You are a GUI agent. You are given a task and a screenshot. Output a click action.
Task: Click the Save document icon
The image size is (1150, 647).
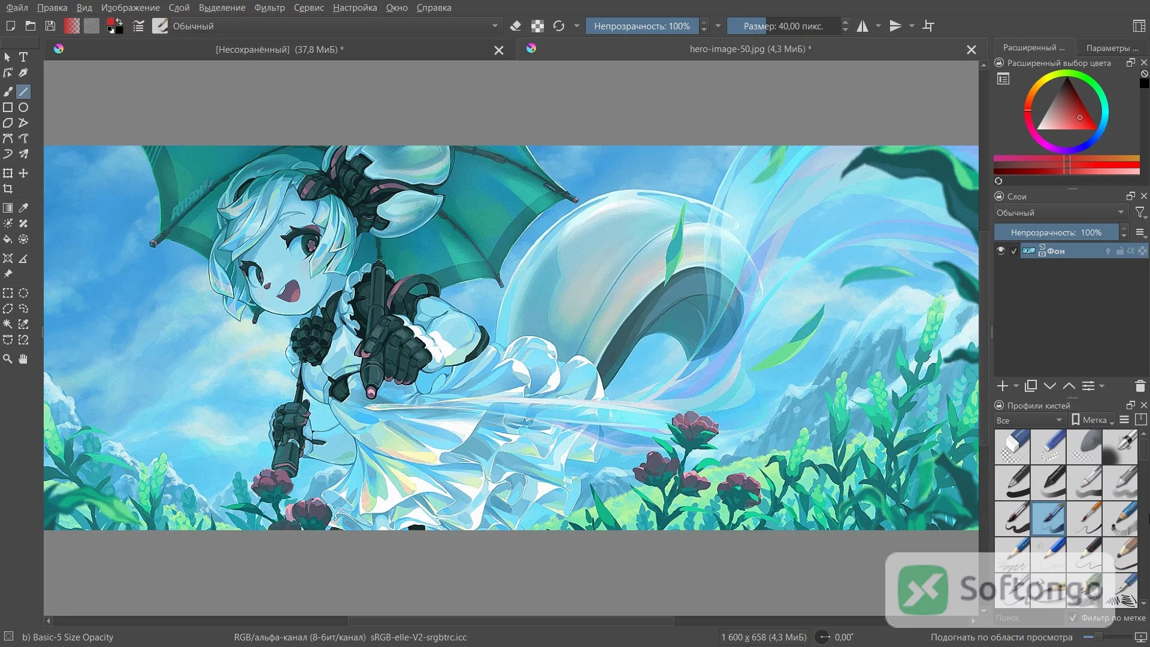(50, 26)
